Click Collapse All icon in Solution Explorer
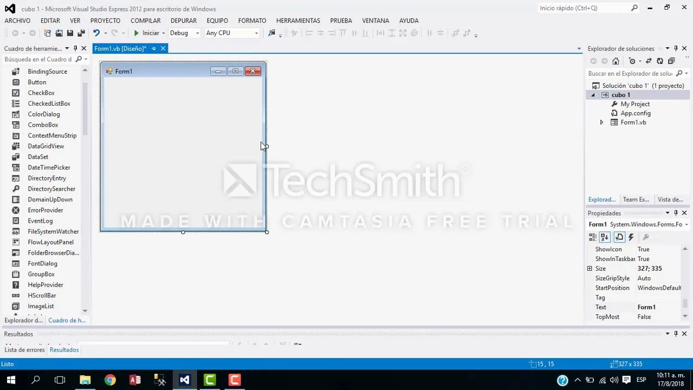 coord(671,61)
